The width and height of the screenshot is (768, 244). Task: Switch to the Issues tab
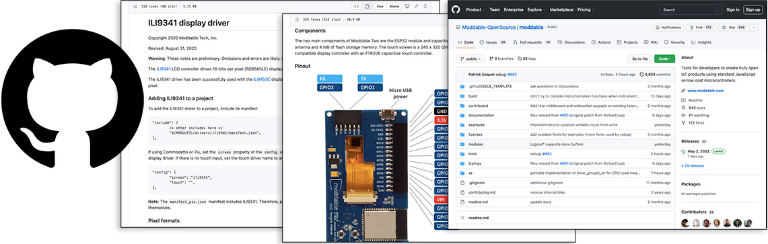click(493, 42)
